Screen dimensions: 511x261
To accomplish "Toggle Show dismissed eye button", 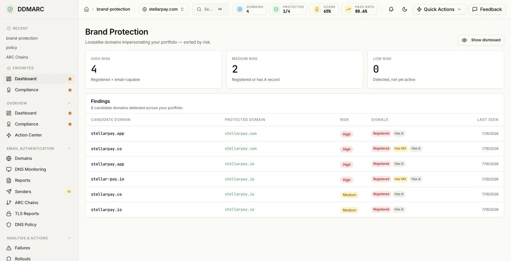I will 481,40.
